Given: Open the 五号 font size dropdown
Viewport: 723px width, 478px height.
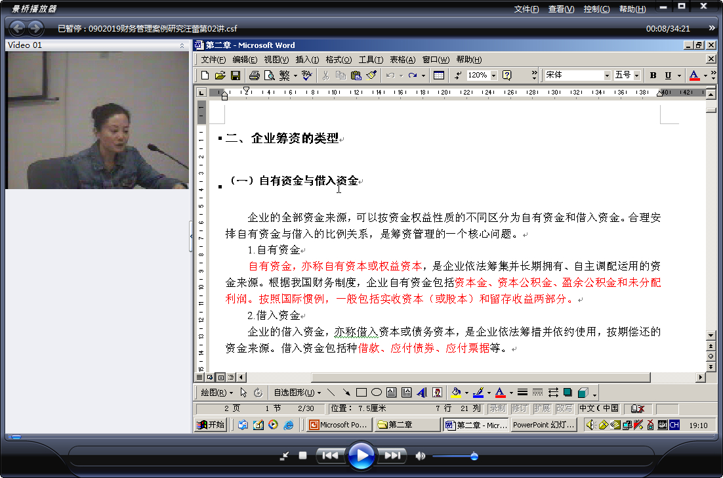Looking at the screenshot, I should click(x=637, y=76).
